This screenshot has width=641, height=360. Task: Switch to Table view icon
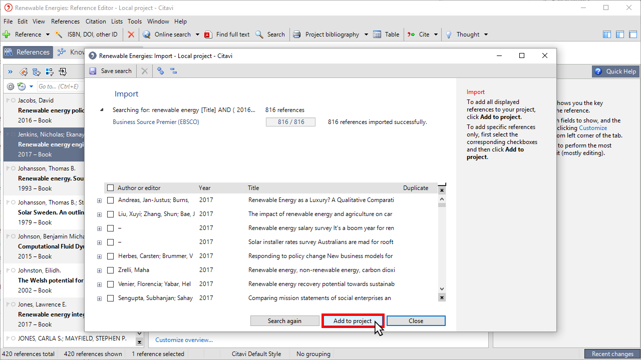[377, 34]
